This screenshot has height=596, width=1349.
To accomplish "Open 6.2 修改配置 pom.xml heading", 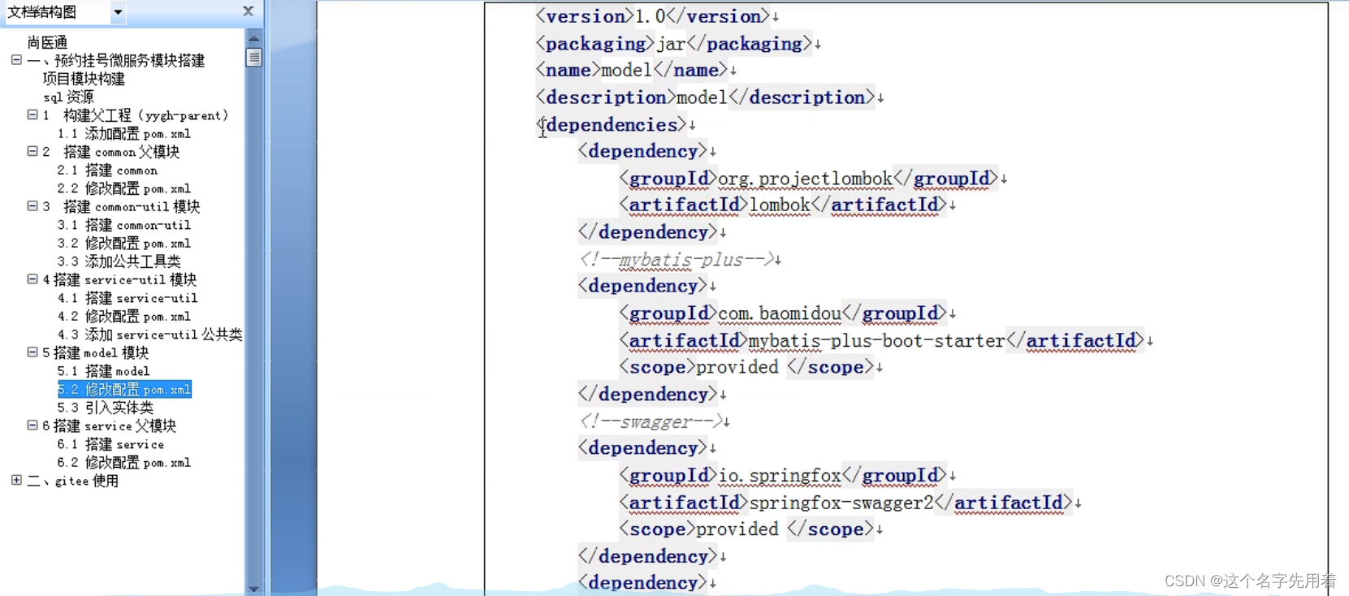I will pos(124,463).
